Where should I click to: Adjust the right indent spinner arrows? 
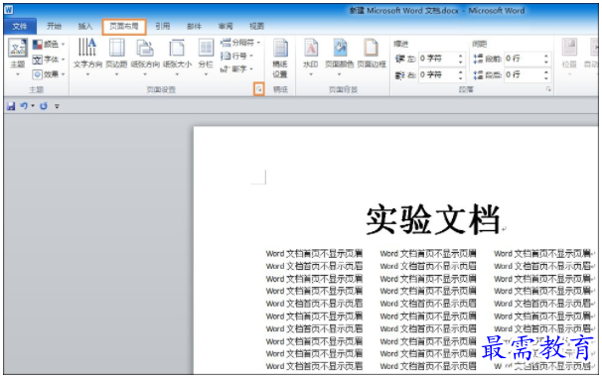click(x=461, y=74)
